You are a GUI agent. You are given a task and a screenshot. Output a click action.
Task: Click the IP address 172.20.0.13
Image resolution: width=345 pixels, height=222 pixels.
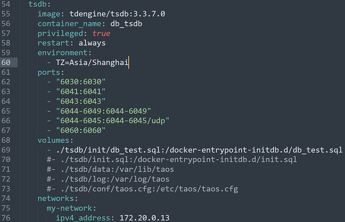coord(145,217)
